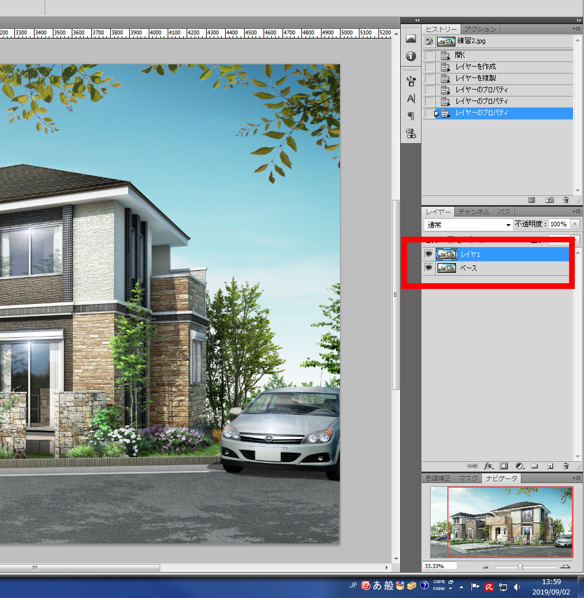The image size is (584, 598).
Task: Open the Info panel icon
Action: coord(411,56)
